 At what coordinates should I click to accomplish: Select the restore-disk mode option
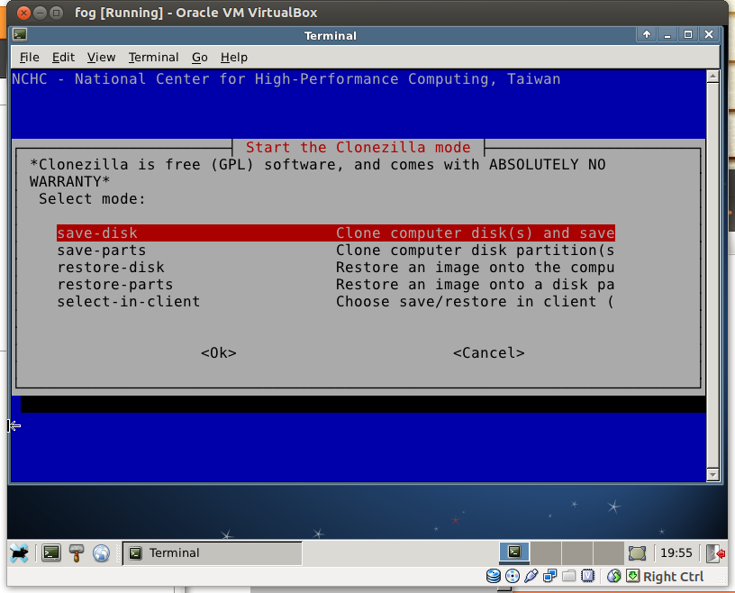[111, 267]
